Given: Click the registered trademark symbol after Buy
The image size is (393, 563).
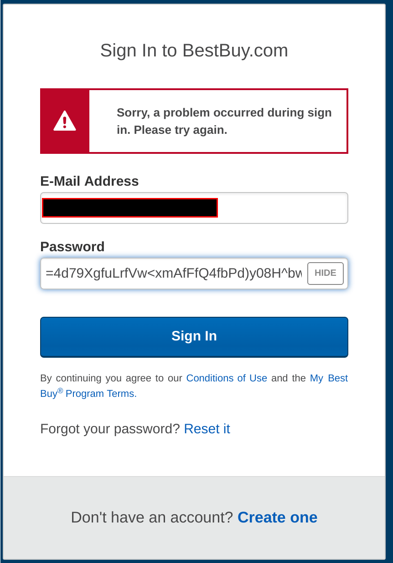Looking at the screenshot, I should coord(60,391).
